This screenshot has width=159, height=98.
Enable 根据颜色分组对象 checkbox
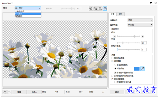click(x=115, y=82)
